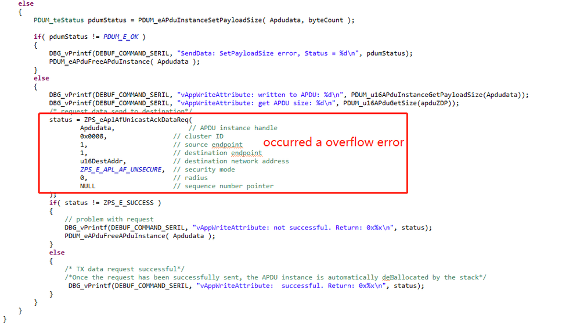Image resolution: width=580 pixels, height=330 pixels.
Task: Click the Apdudata argument line
Action: pos(98,128)
